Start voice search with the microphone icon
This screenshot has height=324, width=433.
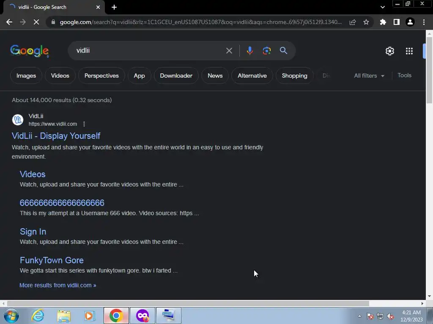[x=249, y=51]
